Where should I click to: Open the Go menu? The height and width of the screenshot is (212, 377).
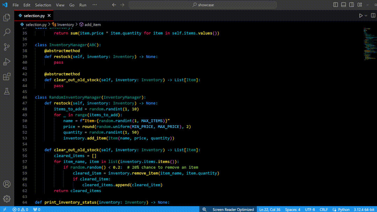pyautogui.click(x=72, y=5)
